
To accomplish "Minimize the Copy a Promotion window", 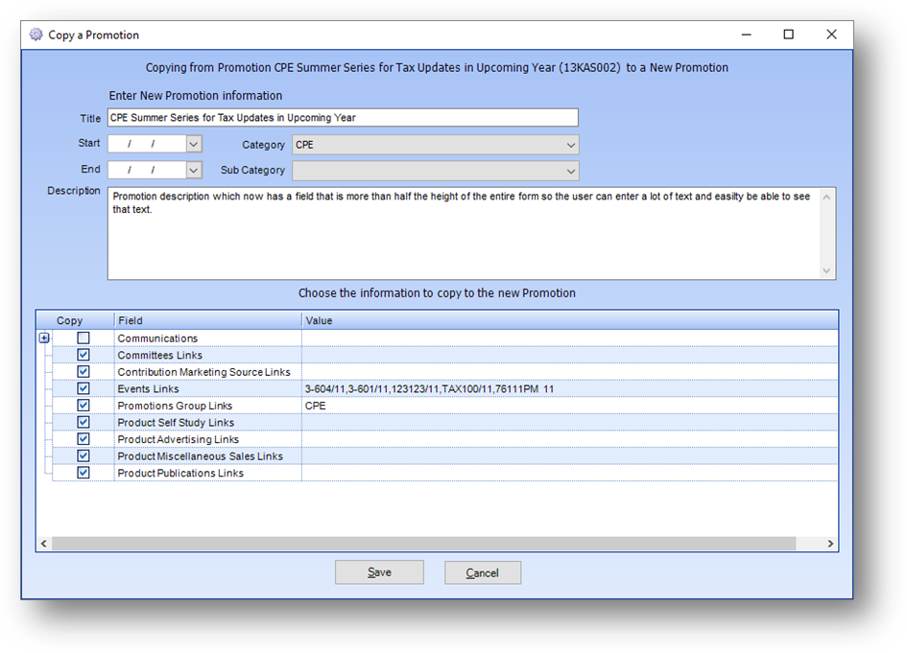I will (x=746, y=35).
